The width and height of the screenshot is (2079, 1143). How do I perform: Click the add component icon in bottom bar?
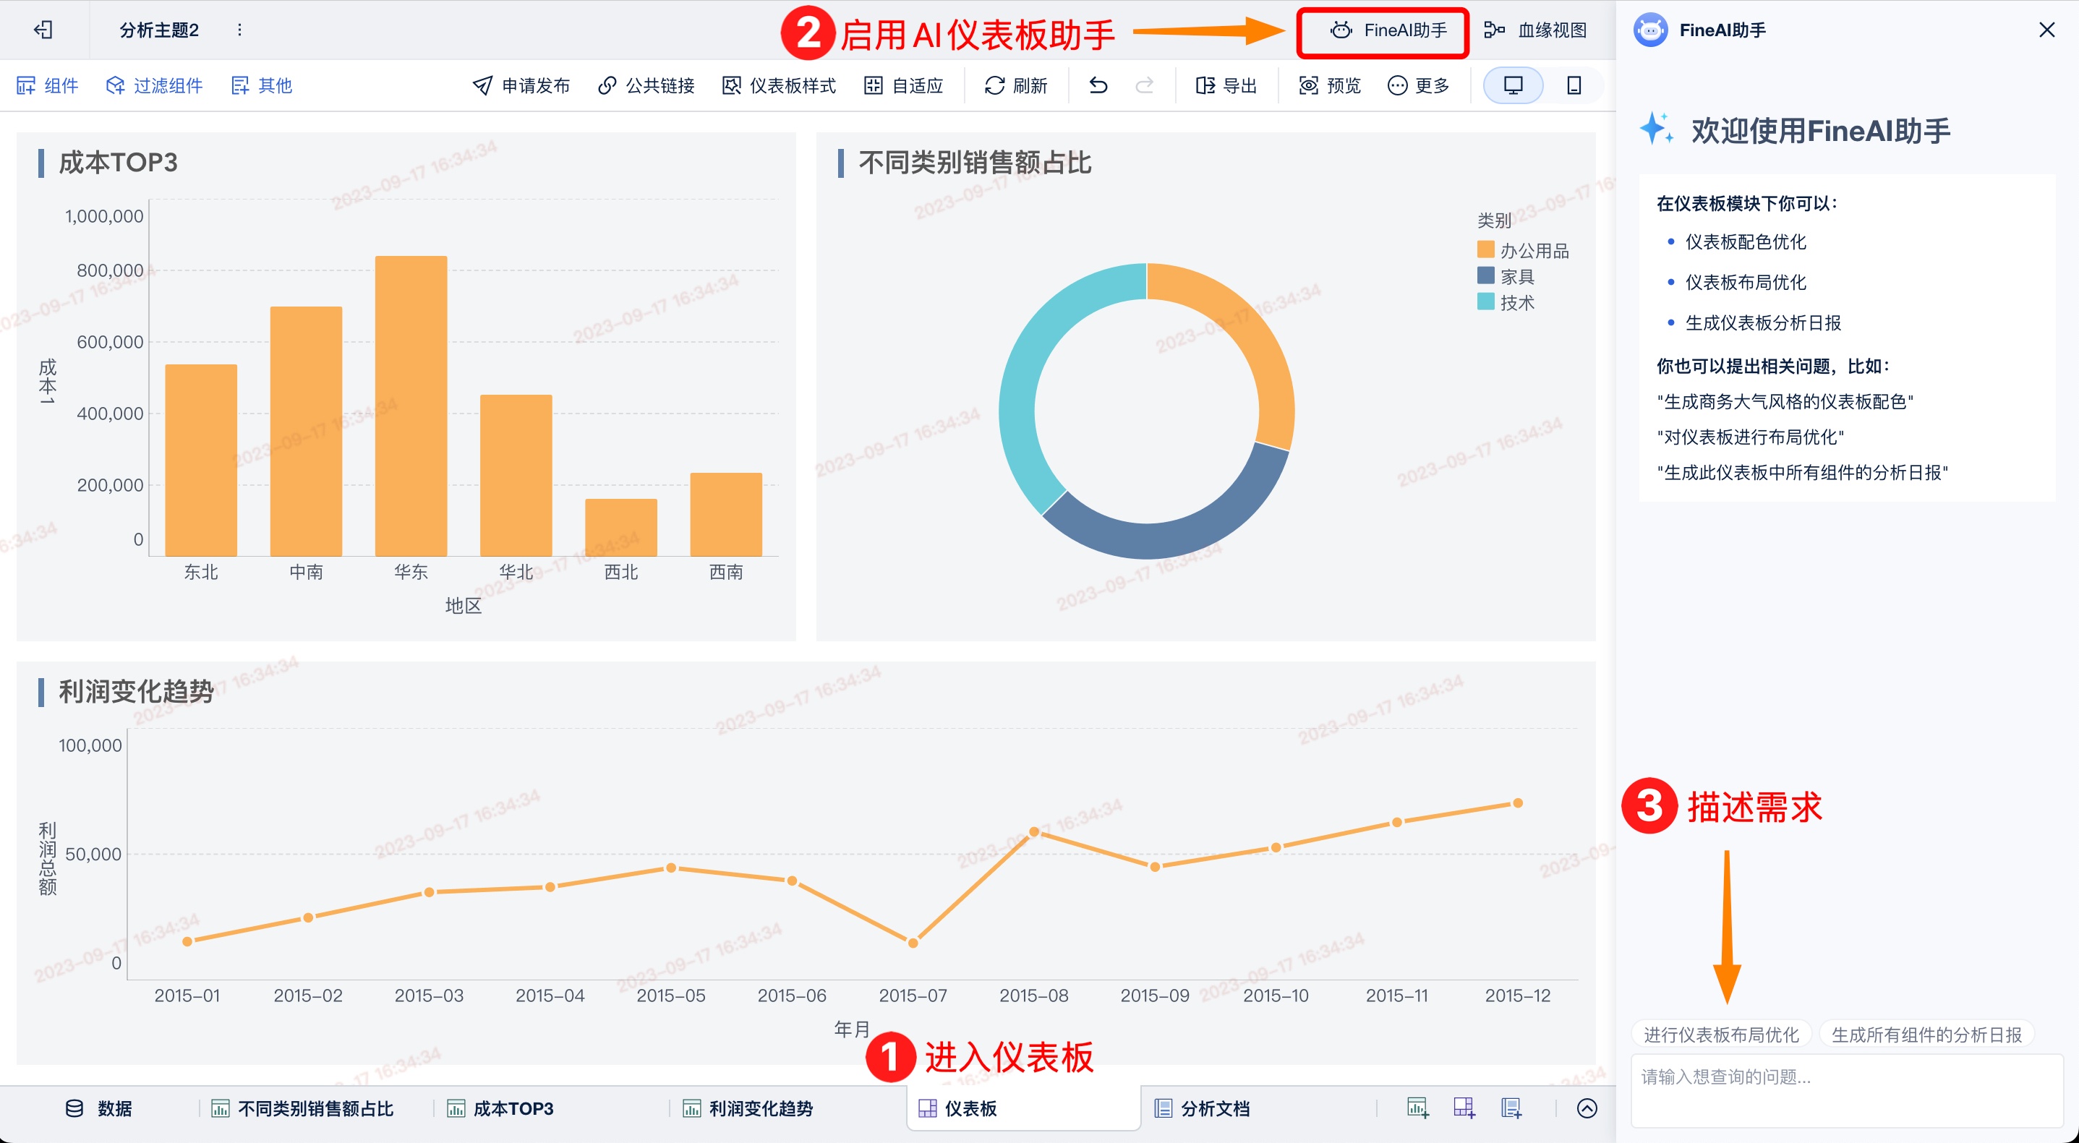[x=1418, y=1108]
